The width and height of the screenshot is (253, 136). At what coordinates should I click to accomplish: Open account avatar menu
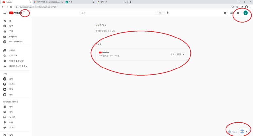click(x=245, y=13)
